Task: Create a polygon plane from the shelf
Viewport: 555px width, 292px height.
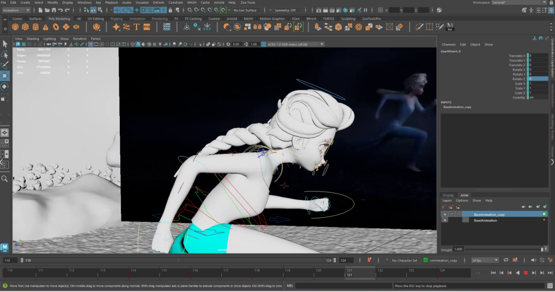Action: (66, 27)
